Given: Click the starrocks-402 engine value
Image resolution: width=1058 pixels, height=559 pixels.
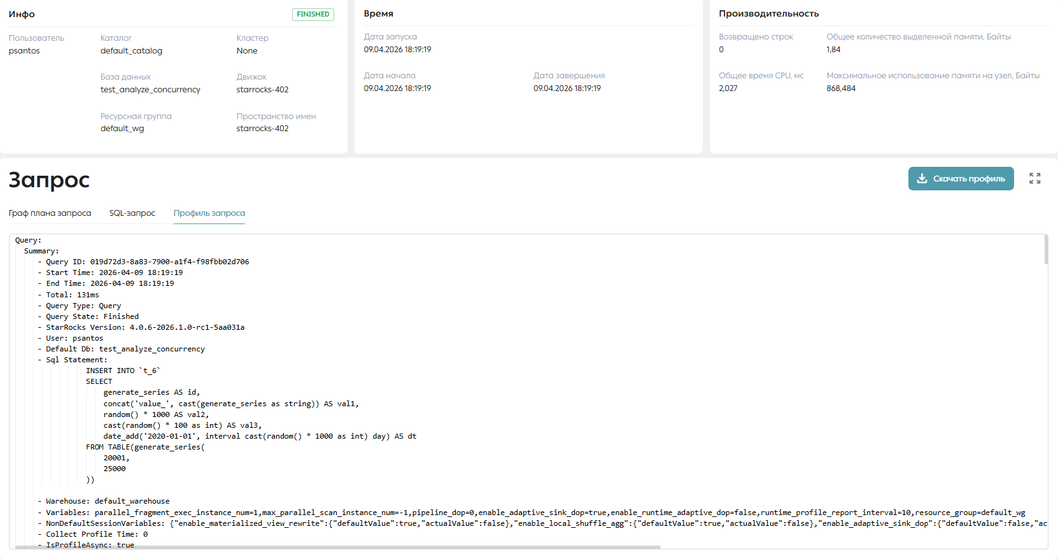Looking at the screenshot, I should coord(262,90).
